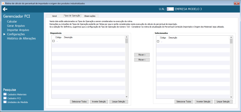Click the EMPRESA MODELO 3 label
This screenshot has width=241, height=112.
point(188,9)
